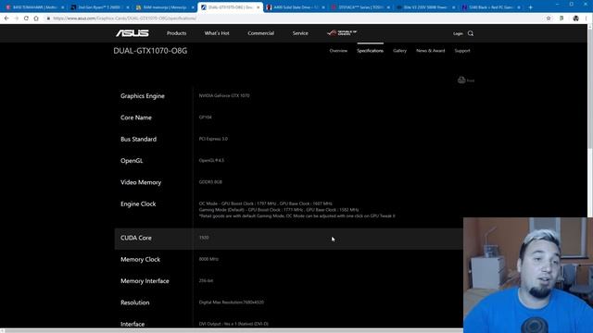Click the CUDA Core label
Screen dimensions: 593x333
point(136,238)
